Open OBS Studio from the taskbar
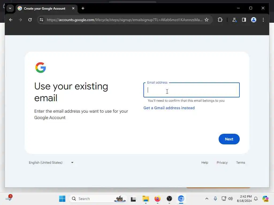Screen dimensions: 274x205 point(169,199)
